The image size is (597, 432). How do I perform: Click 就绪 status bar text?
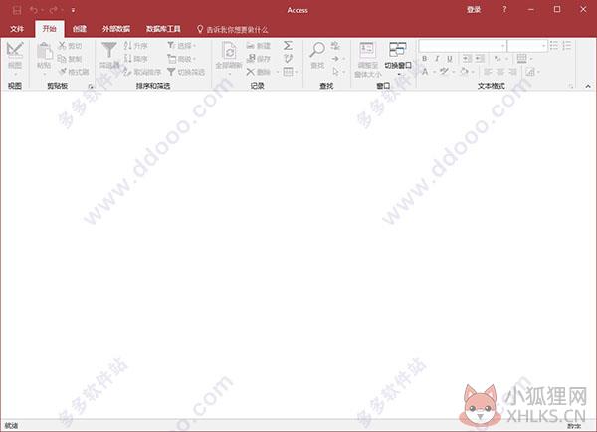tap(11, 425)
